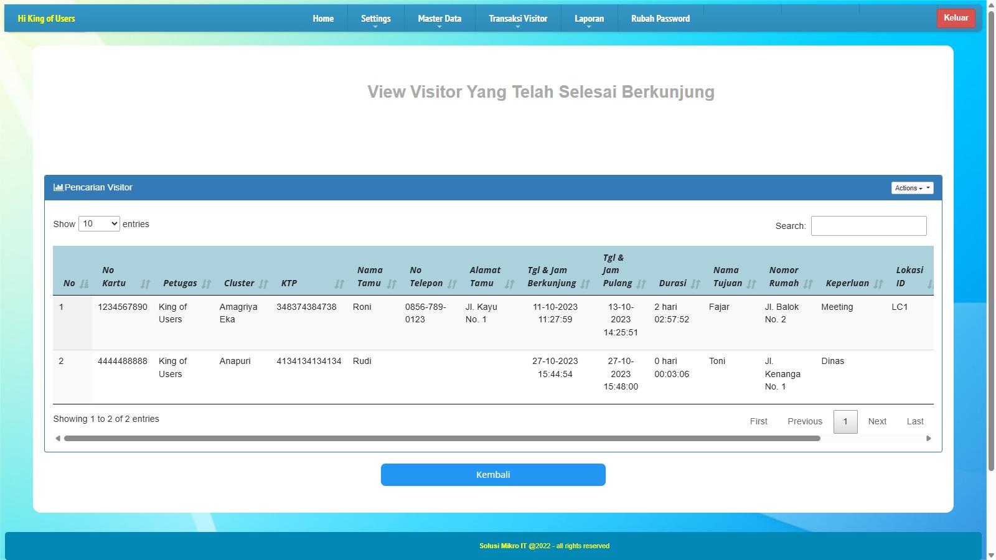Click the table's horizontal scrollbar
This screenshot has width=996, height=560.
point(442,439)
